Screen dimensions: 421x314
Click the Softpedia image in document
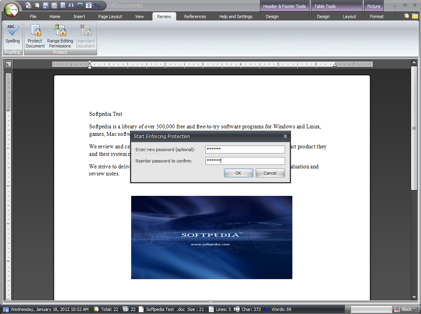pyautogui.click(x=212, y=237)
